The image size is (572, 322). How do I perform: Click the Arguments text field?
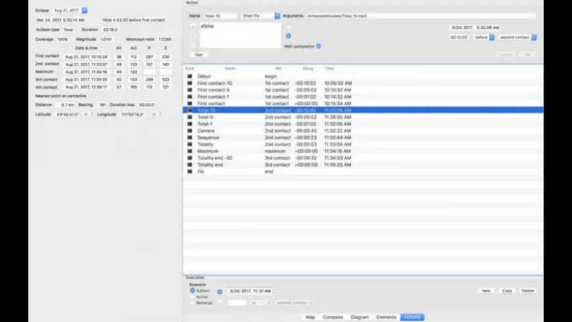coord(421,15)
